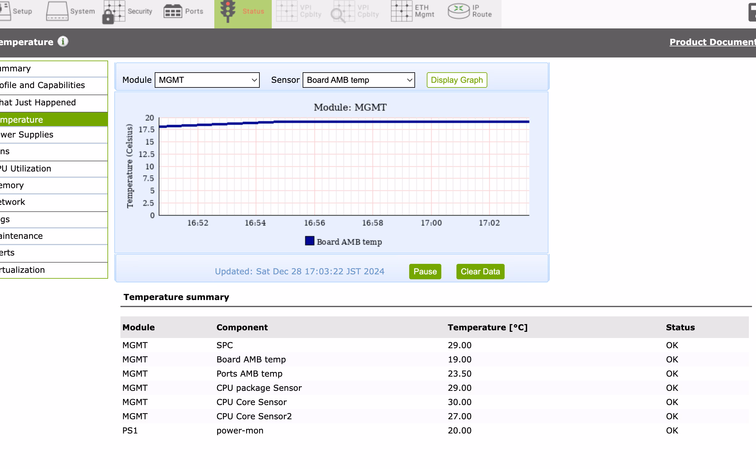This screenshot has width=756, height=469.
Task: Open the Product Documents link
Action: [x=712, y=42]
